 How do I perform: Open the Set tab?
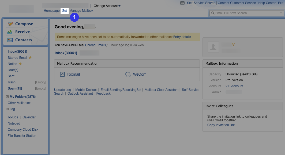[64, 10]
